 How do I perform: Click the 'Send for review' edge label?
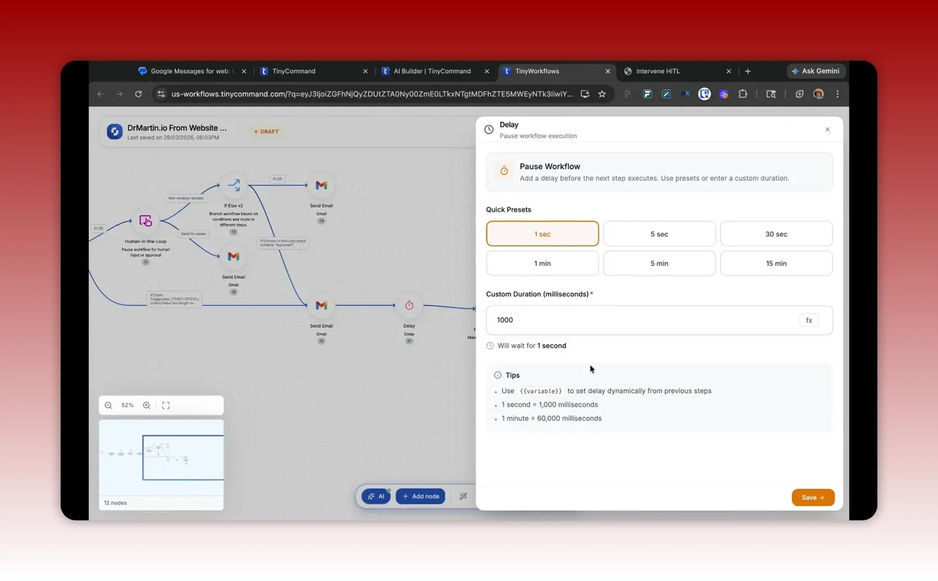tap(193, 234)
